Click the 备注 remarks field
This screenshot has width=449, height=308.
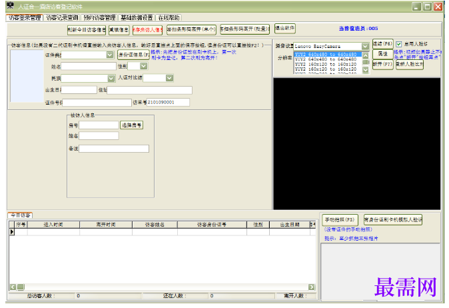(x=114, y=149)
